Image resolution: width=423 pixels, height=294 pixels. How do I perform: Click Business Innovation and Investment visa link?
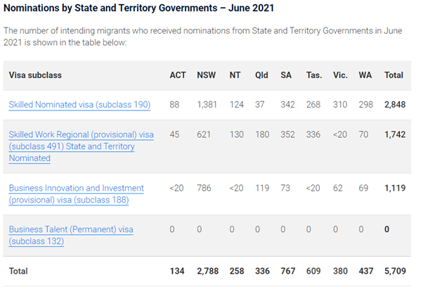click(x=76, y=188)
